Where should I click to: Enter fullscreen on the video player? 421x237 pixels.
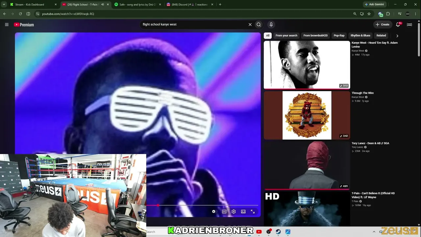[253, 212]
